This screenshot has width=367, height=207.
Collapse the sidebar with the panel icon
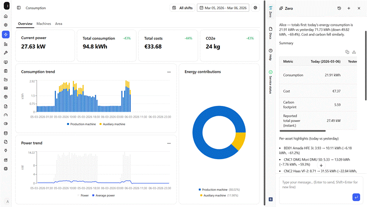[19, 8]
